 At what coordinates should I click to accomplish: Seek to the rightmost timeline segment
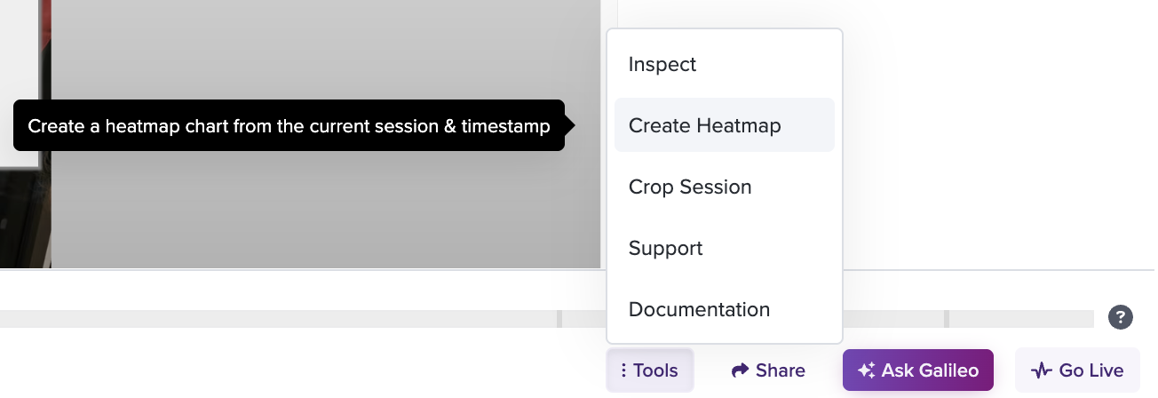(x=1021, y=319)
